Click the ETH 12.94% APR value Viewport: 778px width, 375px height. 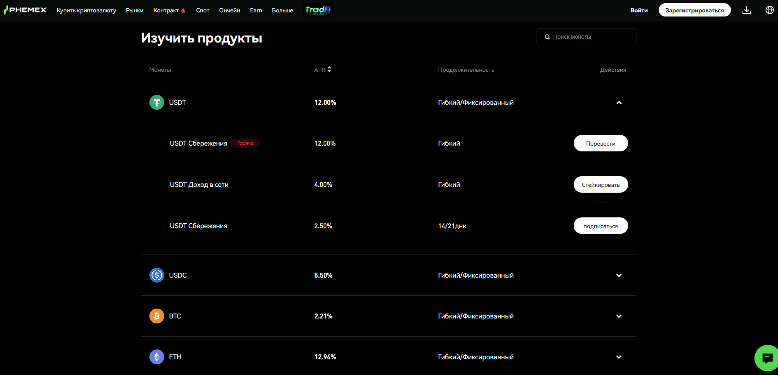(325, 357)
